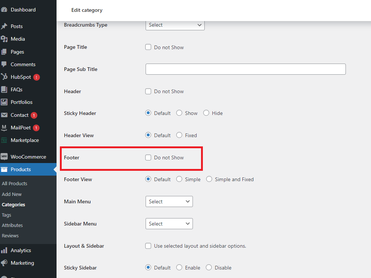Check Footer Do not Show box
This screenshot has height=278, width=371.
coord(148,157)
